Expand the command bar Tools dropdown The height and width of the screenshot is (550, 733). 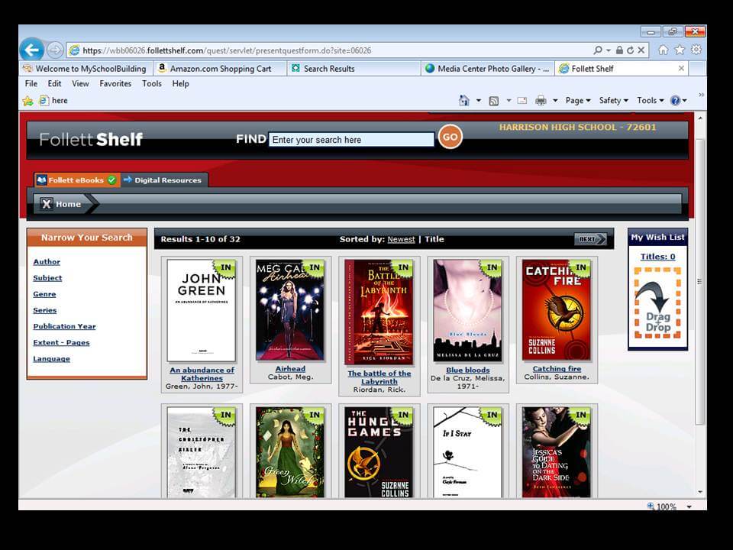(651, 101)
